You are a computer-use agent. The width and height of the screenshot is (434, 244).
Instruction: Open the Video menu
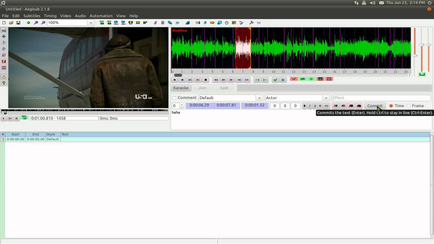pos(66,16)
